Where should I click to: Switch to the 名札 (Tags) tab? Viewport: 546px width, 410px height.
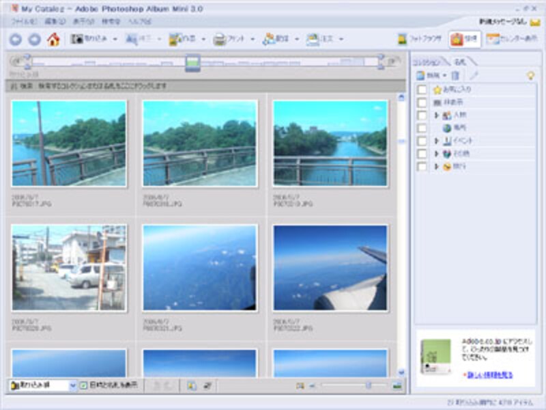tap(460, 62)
